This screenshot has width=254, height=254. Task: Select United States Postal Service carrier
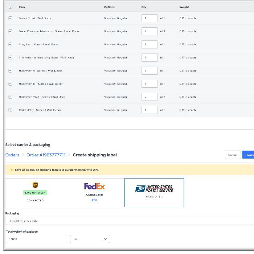point(154,189)
